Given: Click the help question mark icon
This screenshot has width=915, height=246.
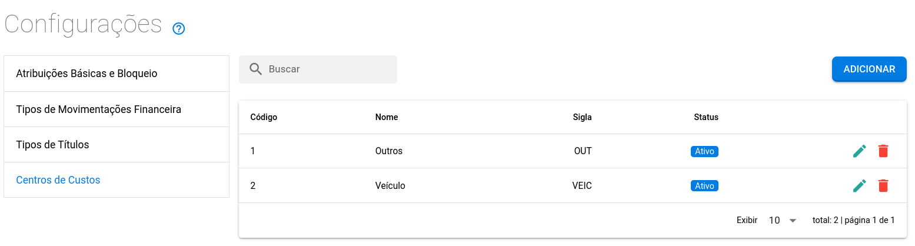Looking at the screenshot, I should pos(179,28).
